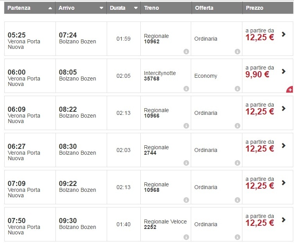
Task: Select the 06:09 Verona Porta Nuova row
Action: (24, 113)
